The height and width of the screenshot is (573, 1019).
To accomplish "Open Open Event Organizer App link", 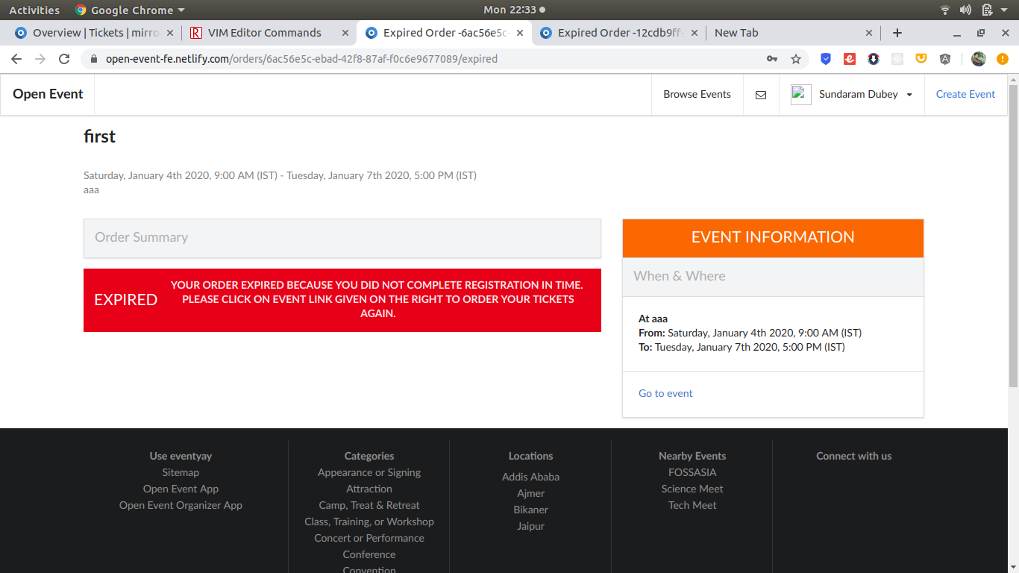I will [181, 505].
